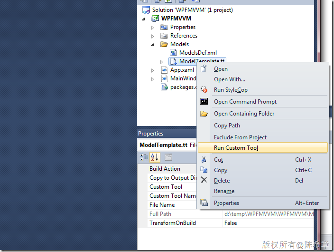Select the Models folder
Image resolution: width=334 pixels, height=252 pixels.
(x=179, y=44)
